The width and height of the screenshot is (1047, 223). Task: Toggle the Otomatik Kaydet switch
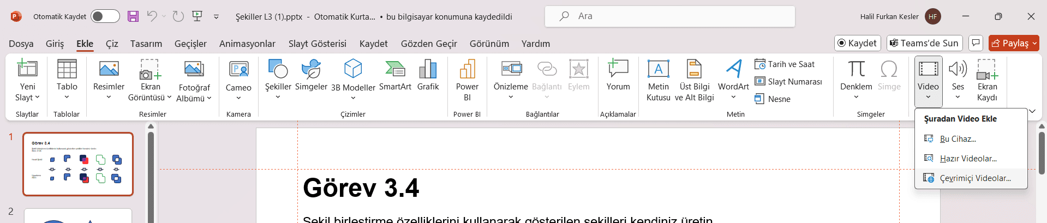[x=105, y=16]
